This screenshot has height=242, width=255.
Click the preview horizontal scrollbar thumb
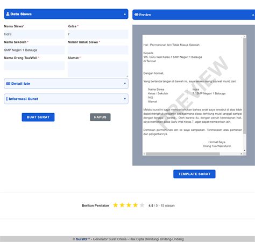click(183, 154)
